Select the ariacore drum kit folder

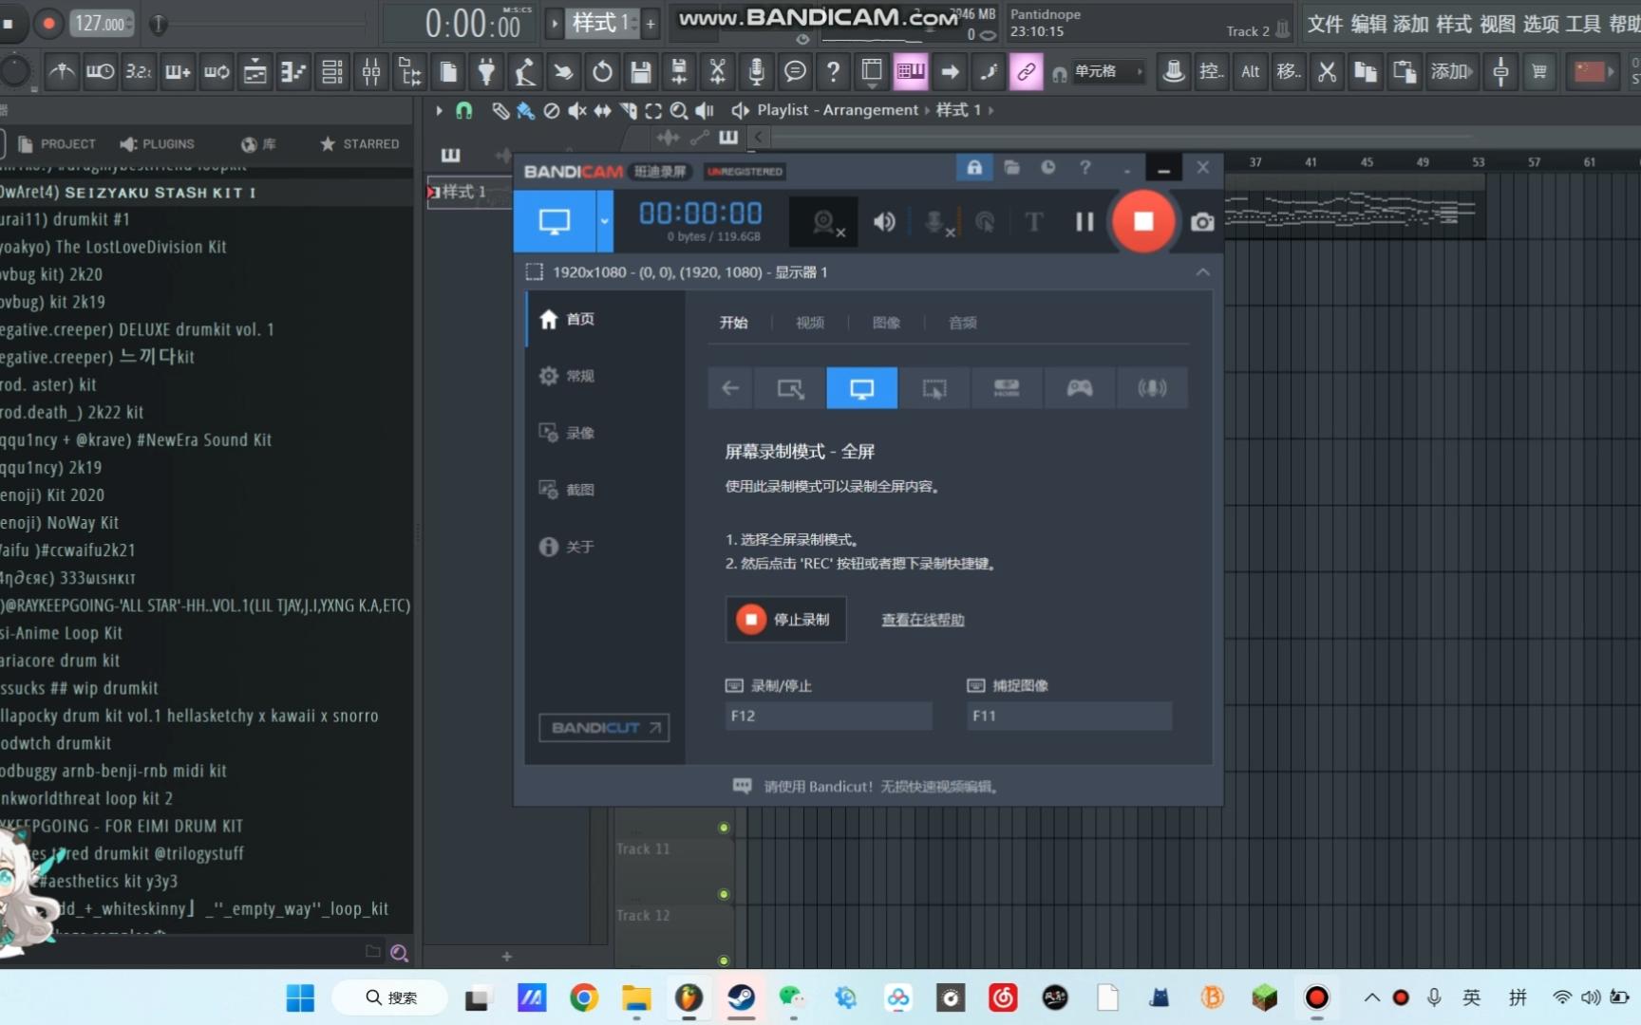206,661
